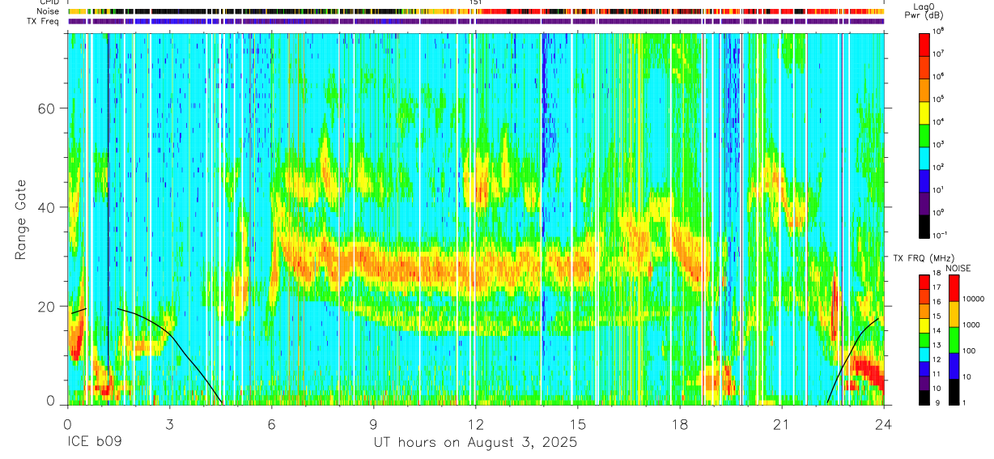Click the blue segment of the NOISE colorbar
The width and height of the screenshot is (994, 459).
pos(955,365)
